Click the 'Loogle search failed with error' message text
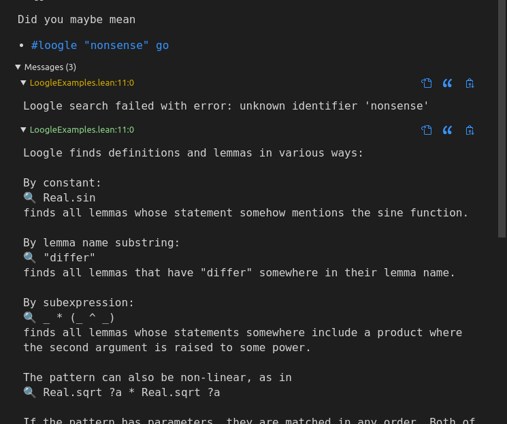 (226, 106)
